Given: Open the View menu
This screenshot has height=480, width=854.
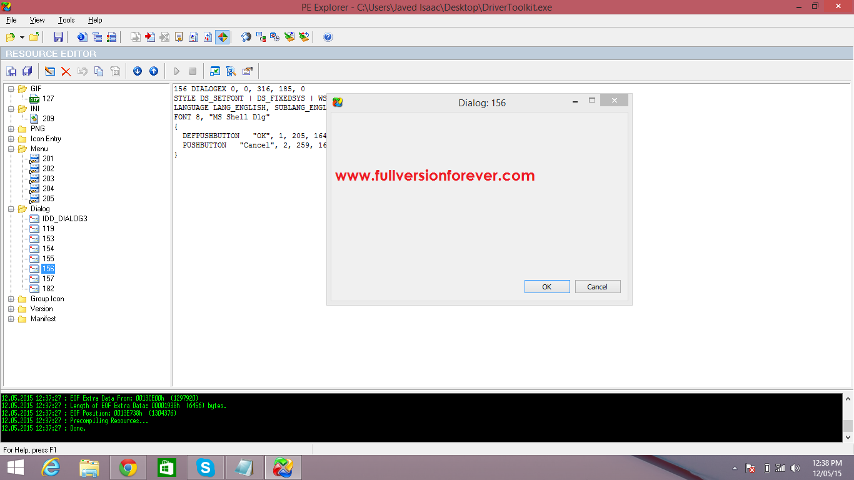Looking at the screenshot, I should click(x=38, y=20).
